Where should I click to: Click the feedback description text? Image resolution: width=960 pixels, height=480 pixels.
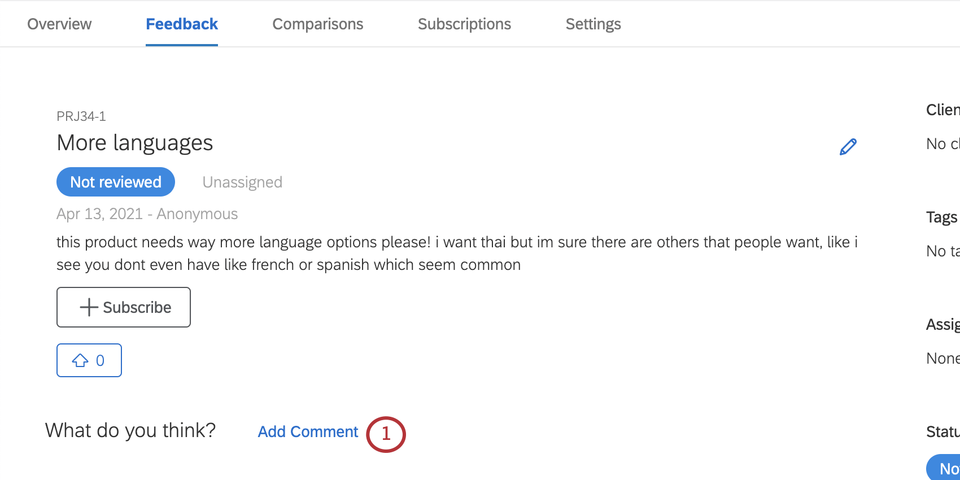click(452, 253)
